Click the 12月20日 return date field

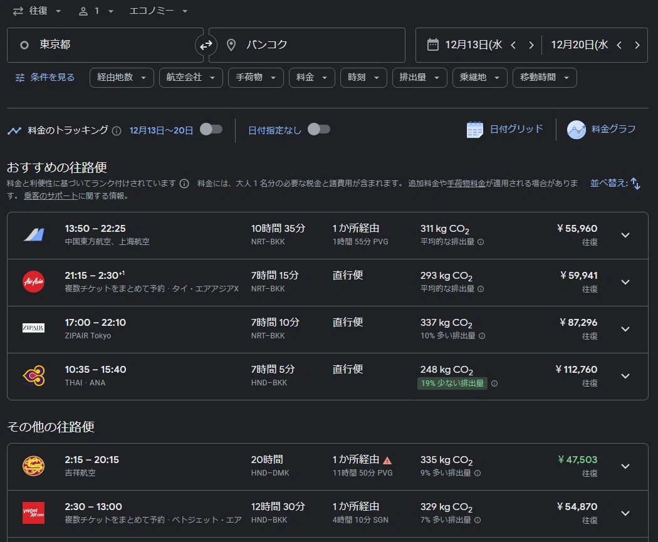[579, 45]
